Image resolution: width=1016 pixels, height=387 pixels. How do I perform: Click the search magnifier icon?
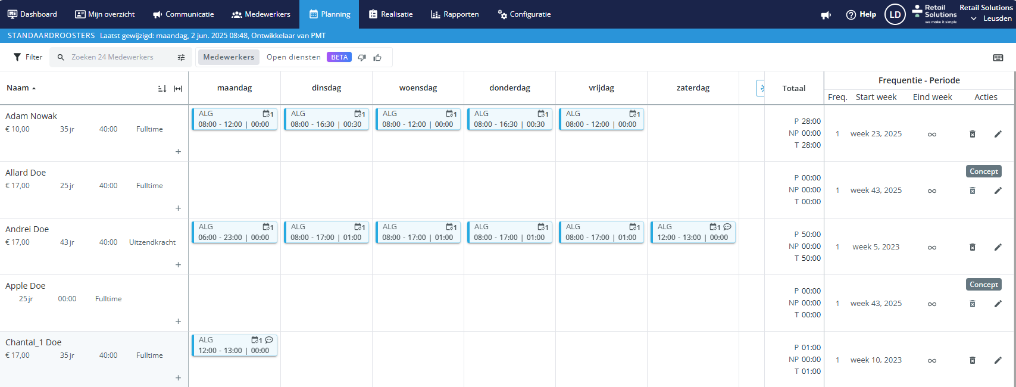click(61, 57)
